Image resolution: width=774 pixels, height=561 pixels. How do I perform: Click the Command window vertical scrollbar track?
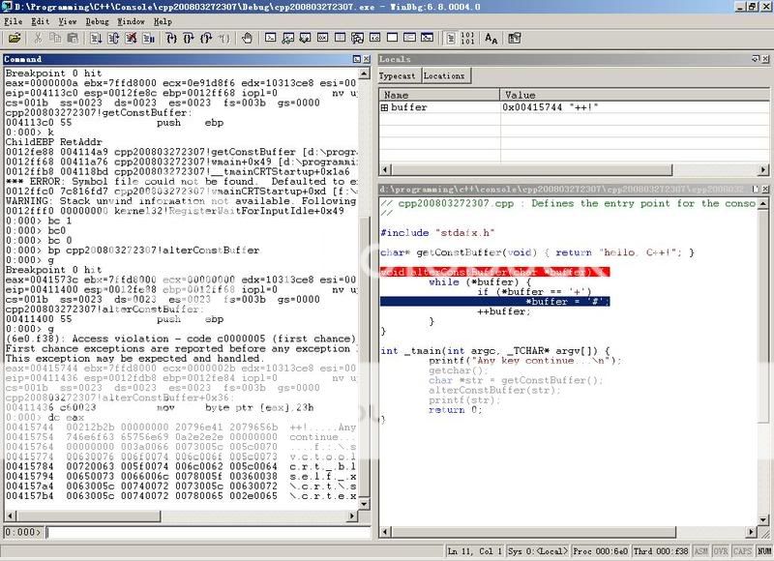coord(365,148)
